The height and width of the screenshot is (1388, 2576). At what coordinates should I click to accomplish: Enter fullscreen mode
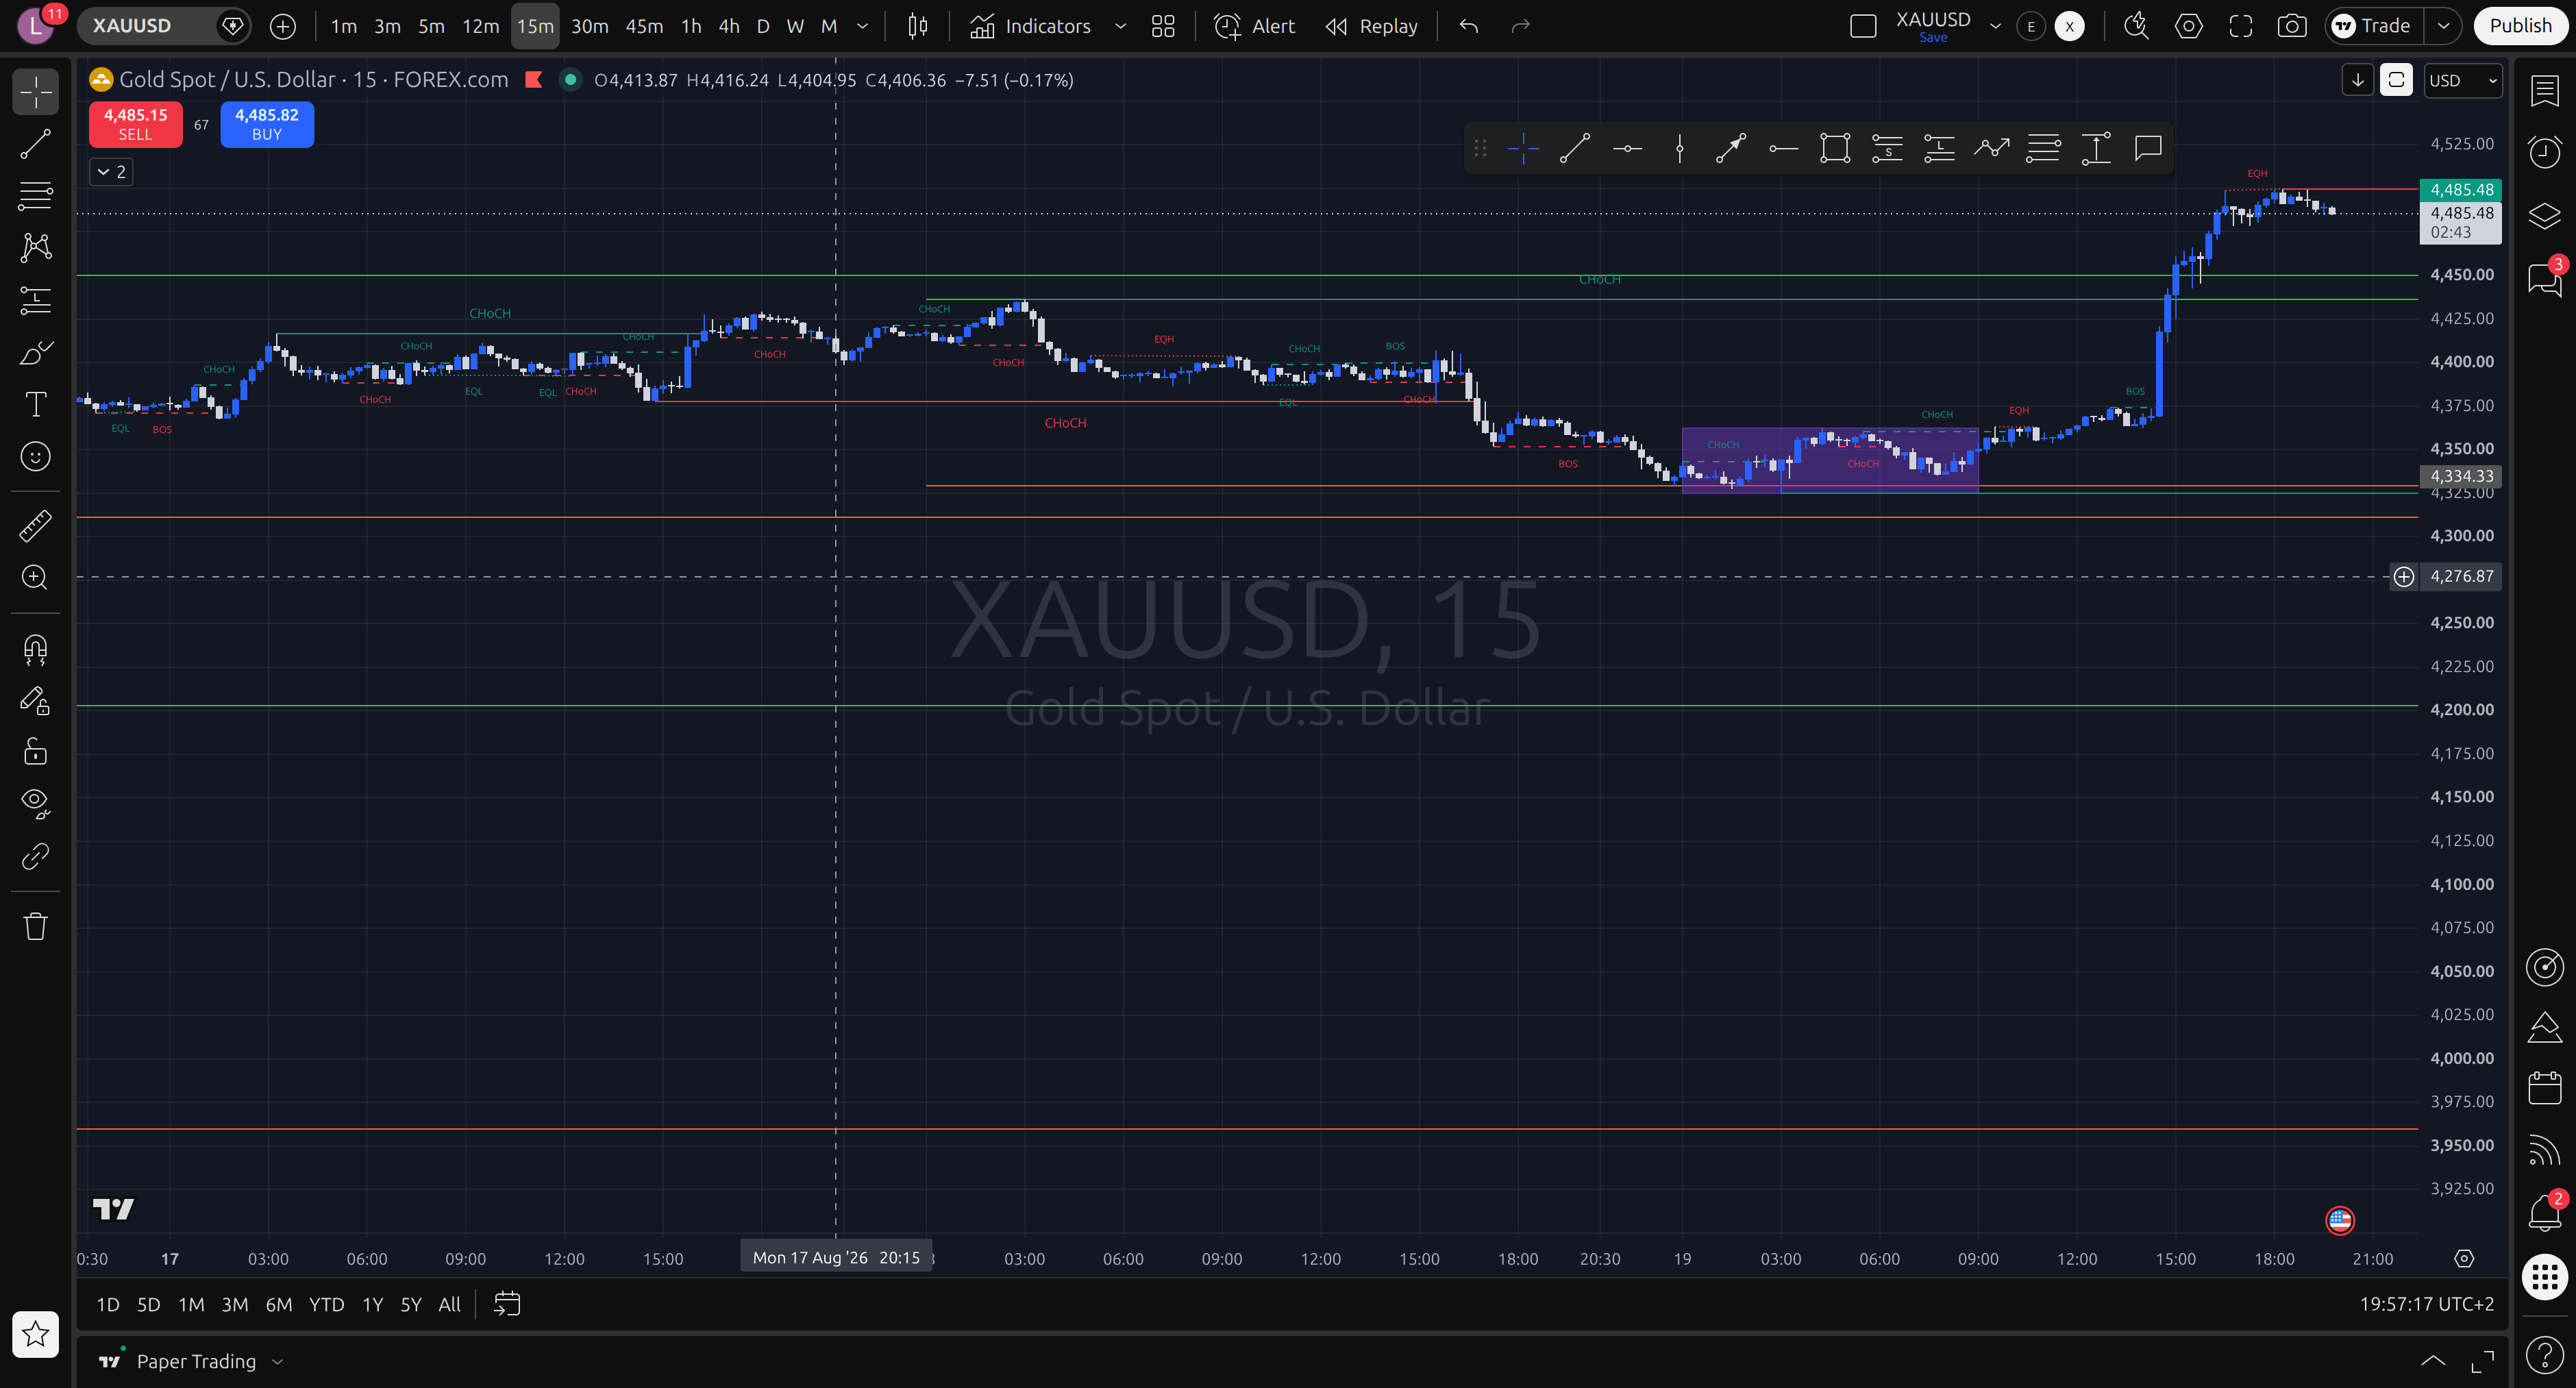point(2241,26)
